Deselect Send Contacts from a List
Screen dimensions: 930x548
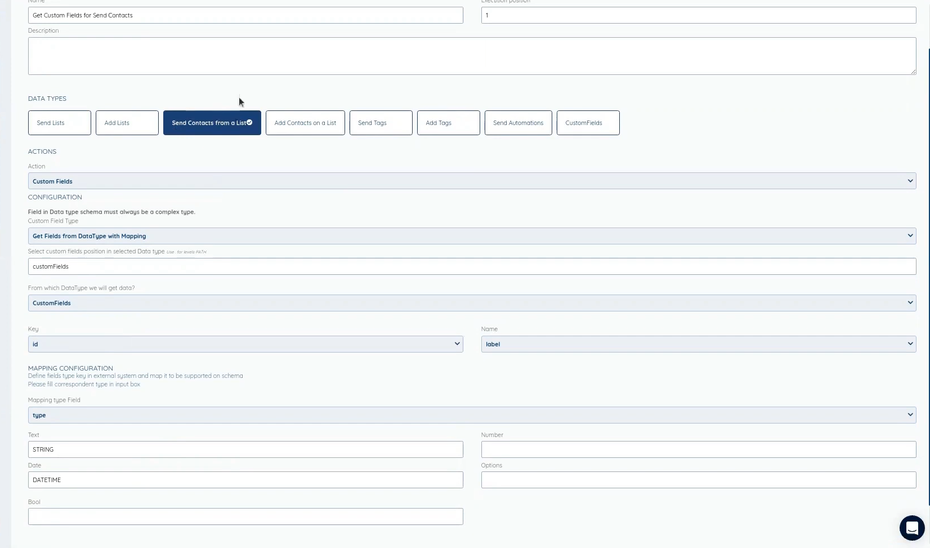point(212,123)
